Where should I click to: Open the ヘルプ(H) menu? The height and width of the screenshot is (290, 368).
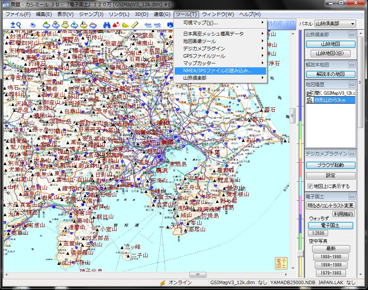(x=250, y=14)
